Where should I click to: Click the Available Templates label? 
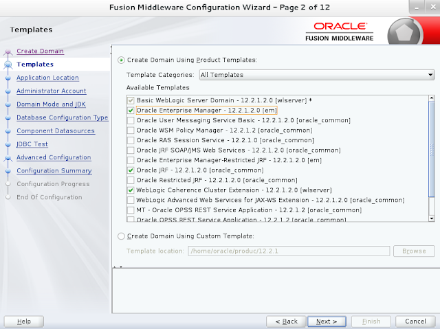click(x=157, y=88)
